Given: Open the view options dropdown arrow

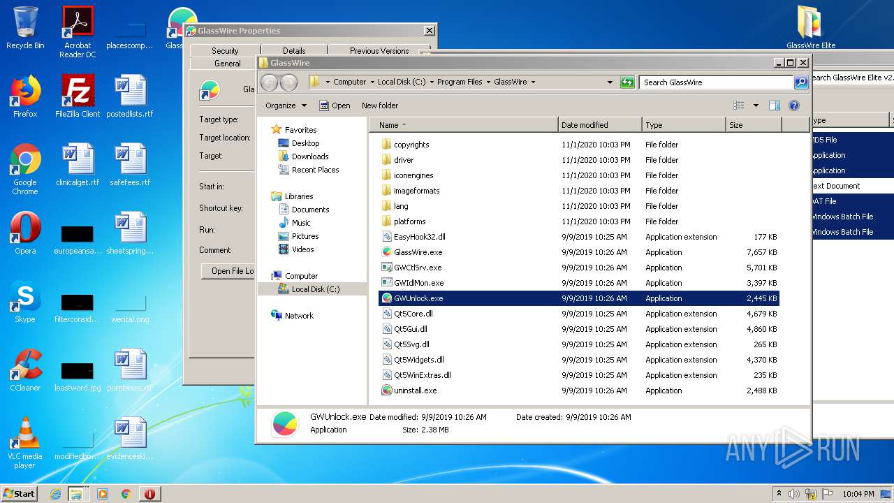Looking at the screenshot, I should click(756, 105).
